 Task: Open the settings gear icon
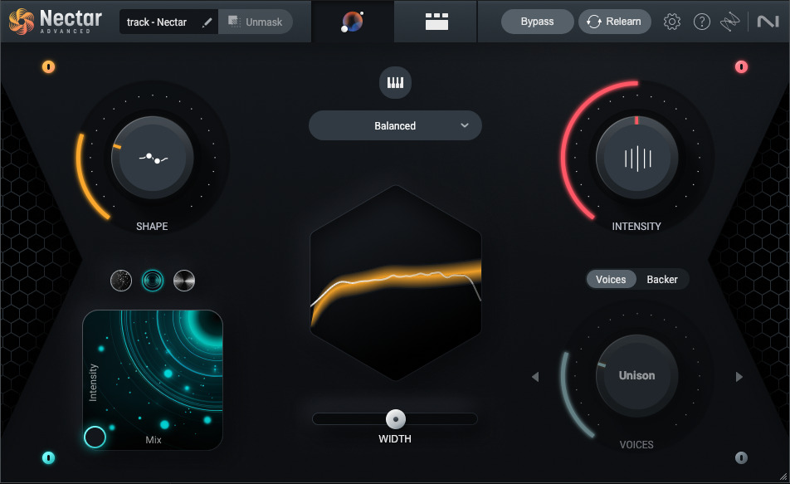(671, 22)
